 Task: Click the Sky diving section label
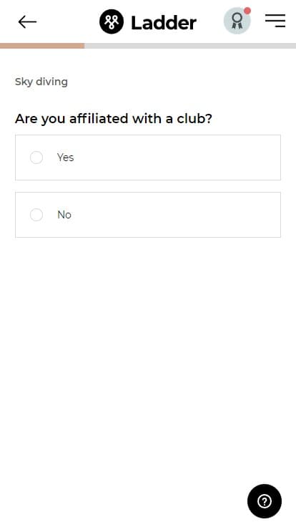(41, 82)
